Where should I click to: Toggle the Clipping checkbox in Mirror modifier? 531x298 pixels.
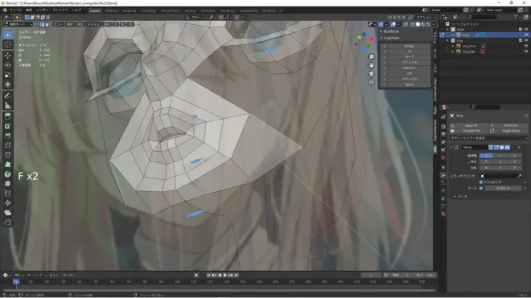click(x=481, y=182)
